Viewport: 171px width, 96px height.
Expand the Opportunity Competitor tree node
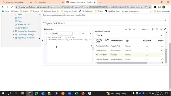pyautogui.click(x=14, y=38)
